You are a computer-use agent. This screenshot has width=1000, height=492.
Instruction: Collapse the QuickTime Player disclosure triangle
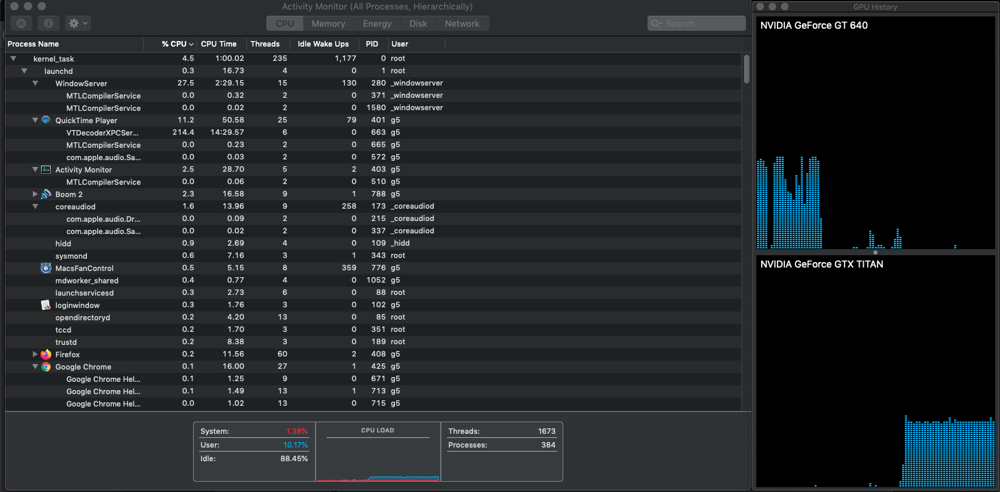[x=35, y=120]
